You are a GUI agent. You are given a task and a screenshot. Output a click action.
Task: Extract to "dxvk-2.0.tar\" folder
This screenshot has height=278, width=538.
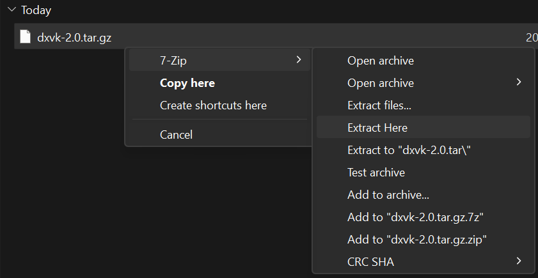(409, 150)
